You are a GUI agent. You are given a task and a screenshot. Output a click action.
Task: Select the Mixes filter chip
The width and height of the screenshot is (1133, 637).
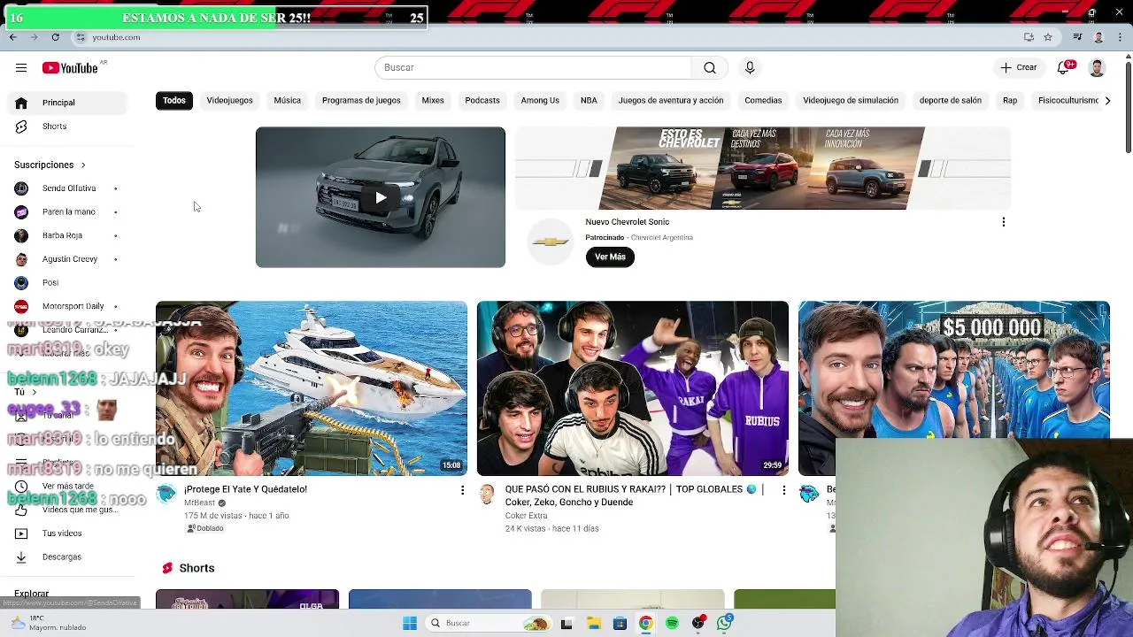pos(433,100)
